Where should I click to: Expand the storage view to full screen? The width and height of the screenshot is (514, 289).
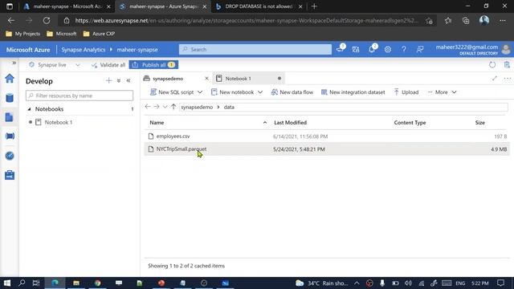495,79
